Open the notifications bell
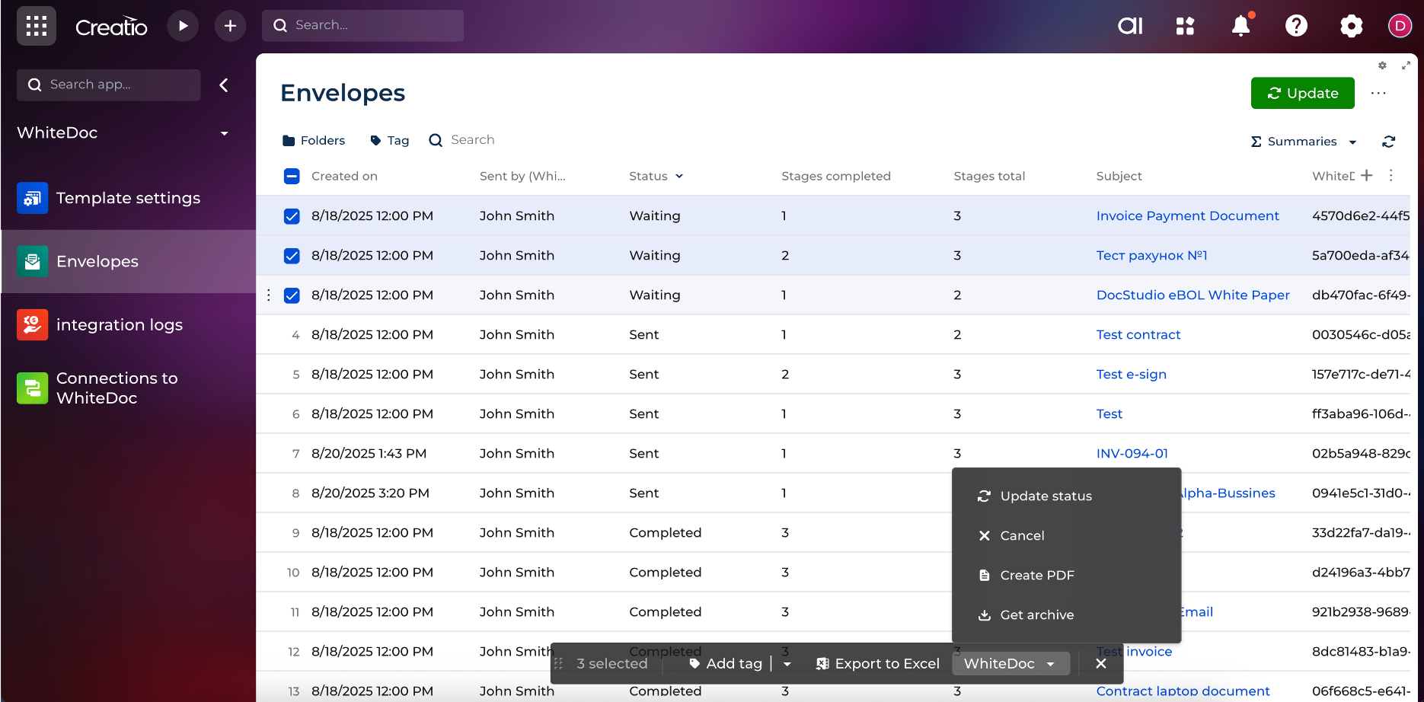The image size is (1424, 702). click(x=1240, y=26)
